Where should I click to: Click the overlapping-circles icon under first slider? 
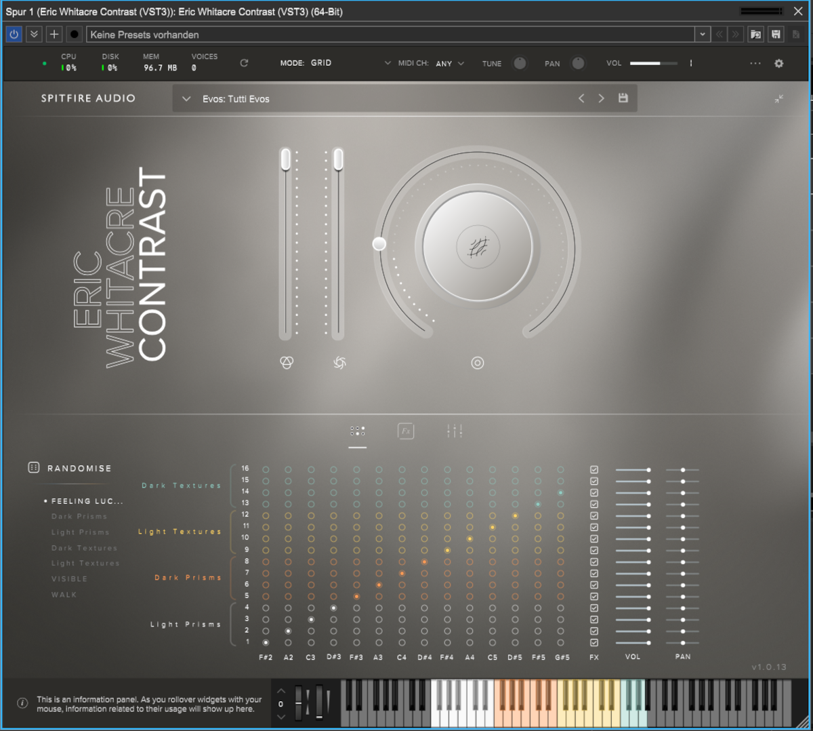pyautogui.click(x=287, y=363)
